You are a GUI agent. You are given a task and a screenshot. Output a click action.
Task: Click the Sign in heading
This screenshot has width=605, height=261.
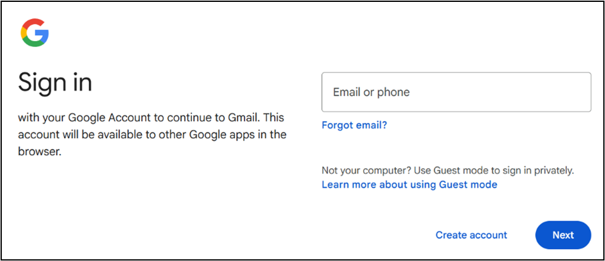pos(55,83)
